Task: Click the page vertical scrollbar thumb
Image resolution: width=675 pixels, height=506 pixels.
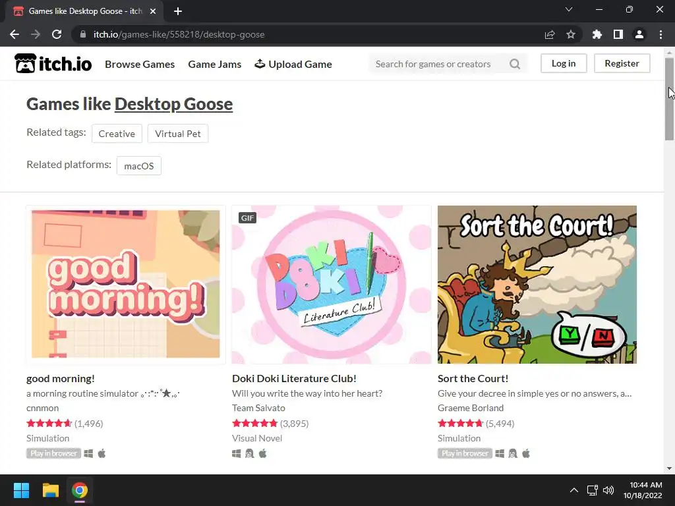Action: (x=669, y=99)
